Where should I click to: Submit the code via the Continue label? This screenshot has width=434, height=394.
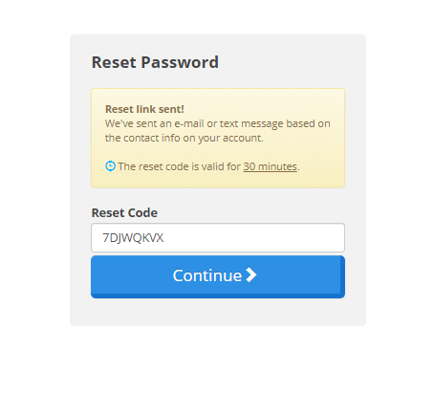click(207, 275)
